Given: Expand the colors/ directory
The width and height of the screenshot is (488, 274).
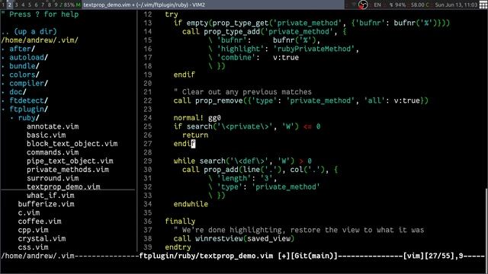Looking at the screenshot, I should click(24, 75).
